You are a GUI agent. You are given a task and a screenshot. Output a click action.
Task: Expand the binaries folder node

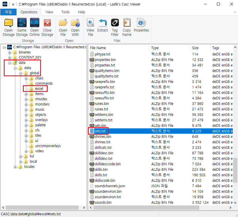10,53
